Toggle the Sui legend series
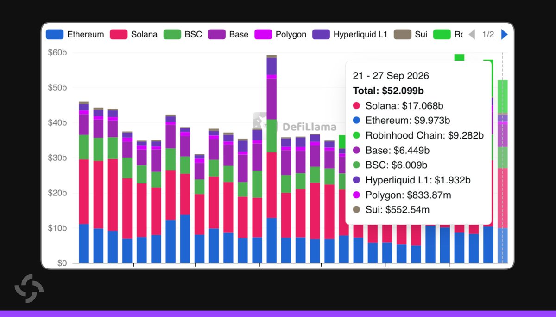556x317 pixels. pyautogui.click(x=410, y=34)
